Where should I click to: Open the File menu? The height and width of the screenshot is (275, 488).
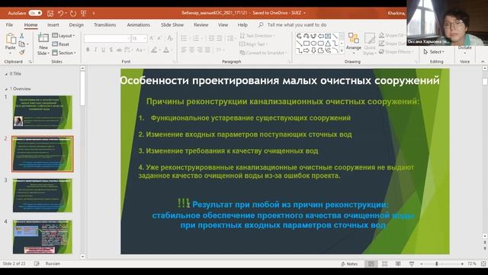[x=9, y=25]
